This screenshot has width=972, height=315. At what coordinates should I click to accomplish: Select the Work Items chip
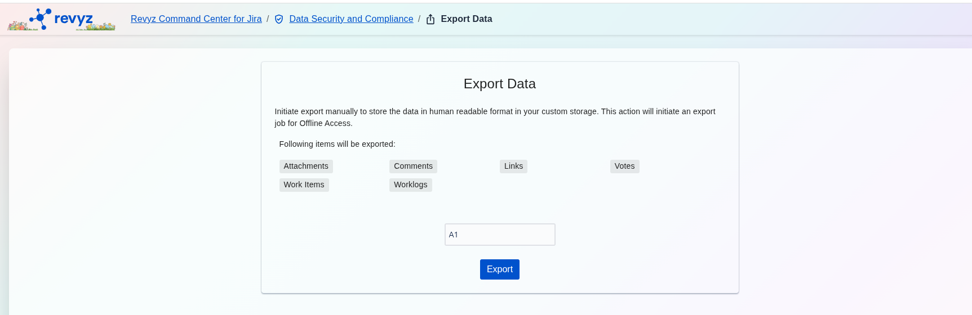pyautogui.click(x=304, y=185)
